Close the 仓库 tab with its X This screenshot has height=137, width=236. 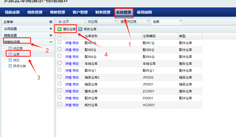[x=181, y=21]
